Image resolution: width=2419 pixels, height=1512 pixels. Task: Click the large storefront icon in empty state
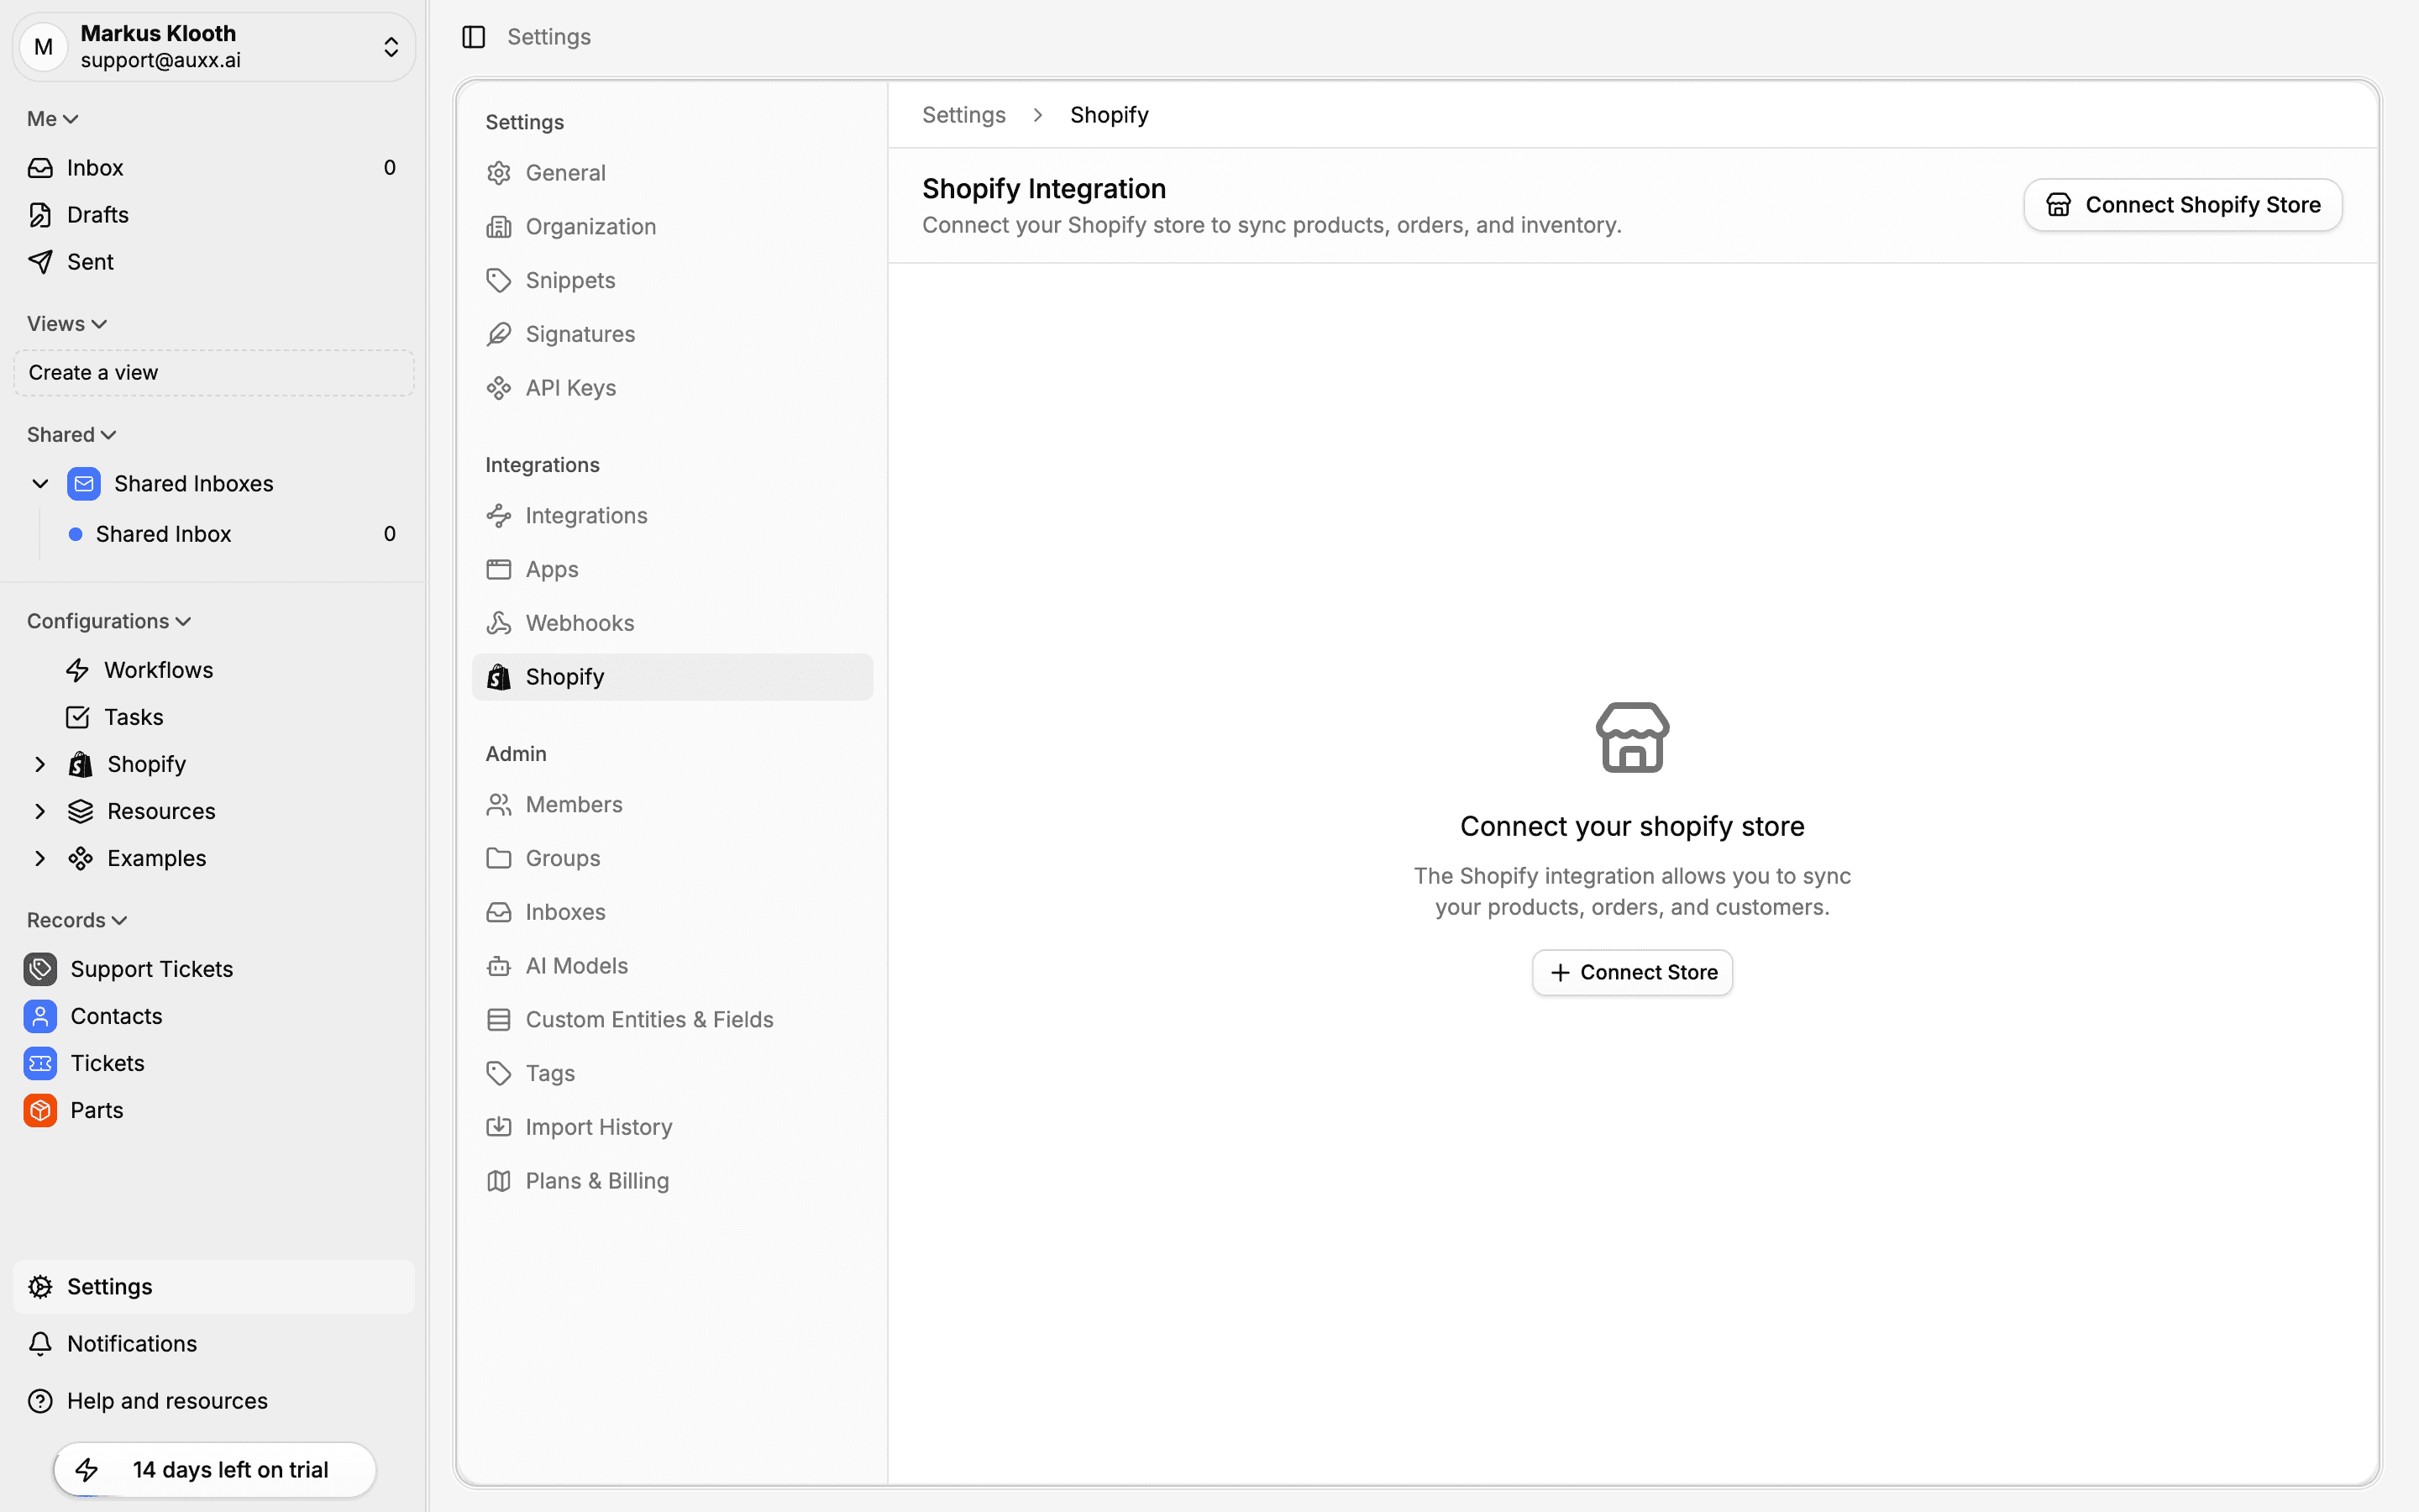pyautogui.click(x=1632, y=738)
